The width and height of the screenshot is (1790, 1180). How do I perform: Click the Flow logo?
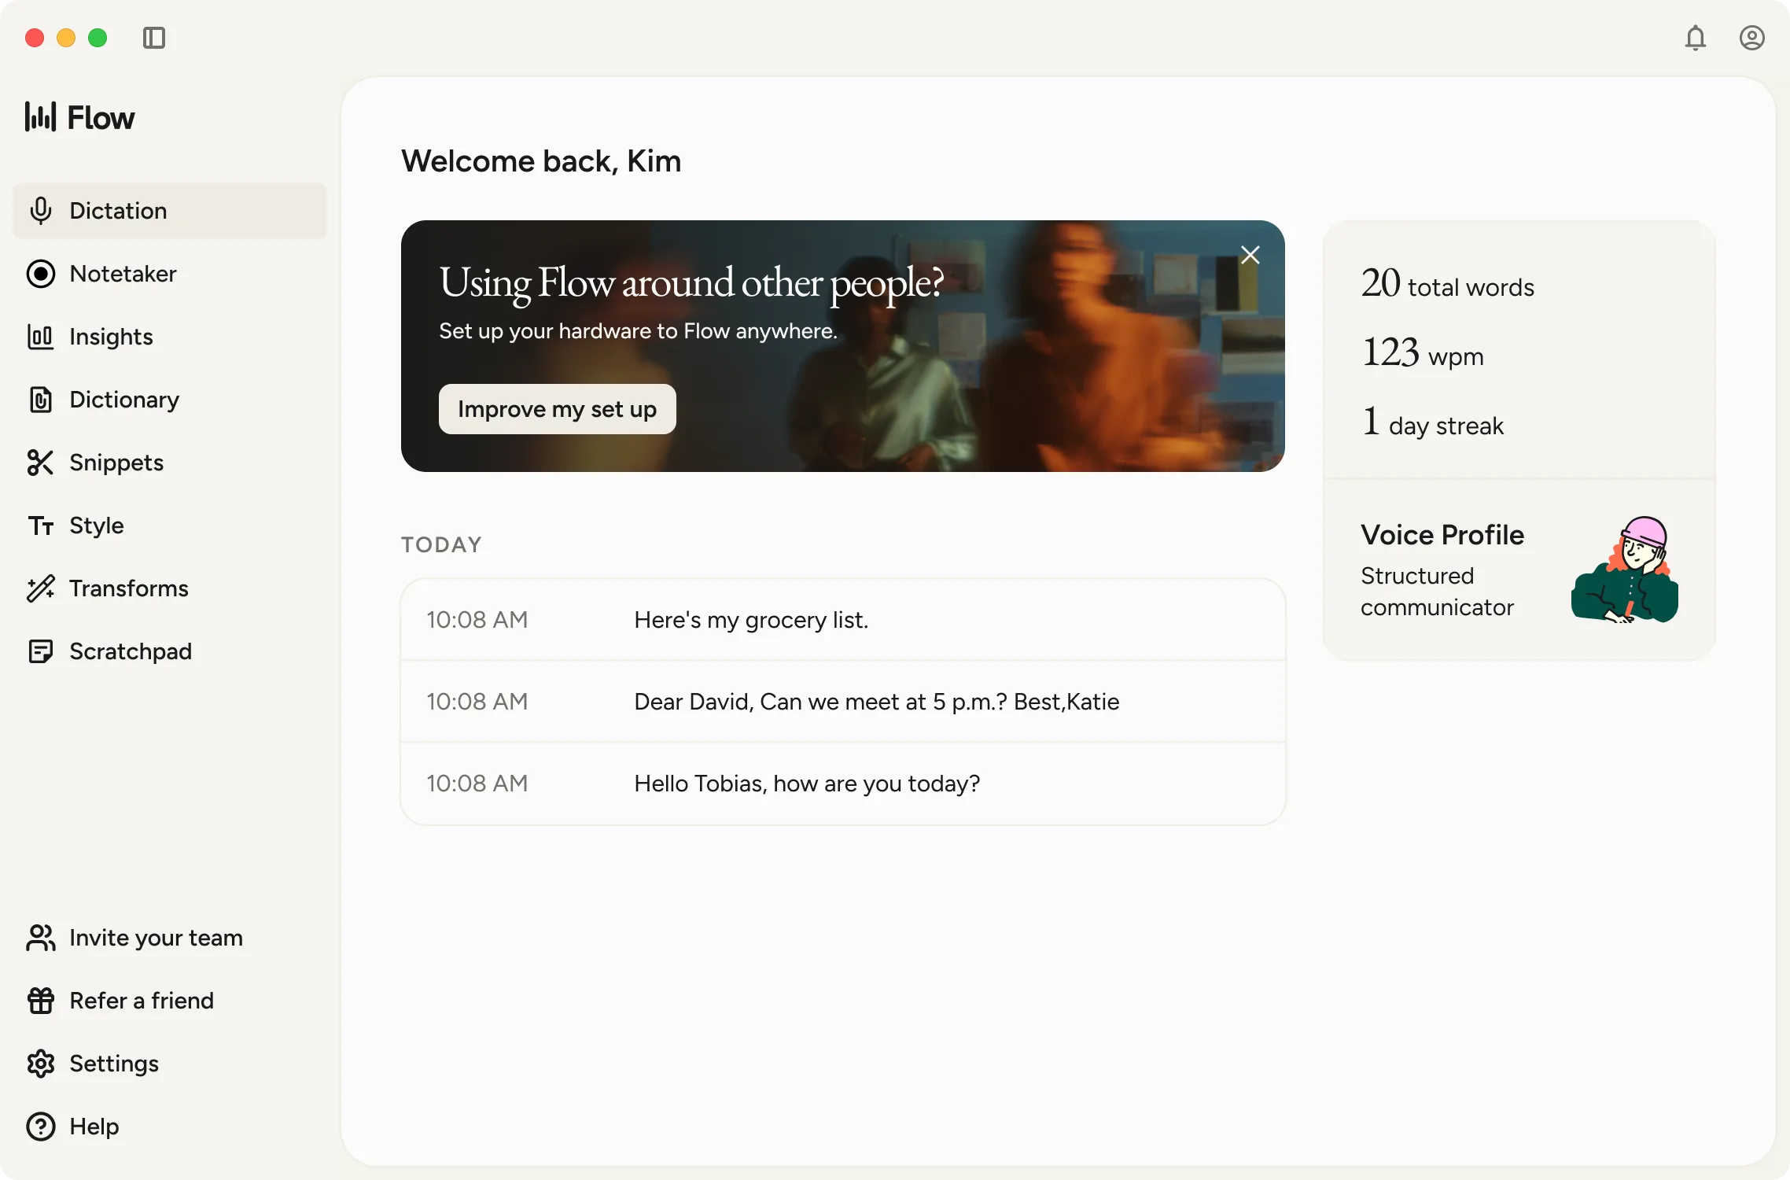click(79, 117)
